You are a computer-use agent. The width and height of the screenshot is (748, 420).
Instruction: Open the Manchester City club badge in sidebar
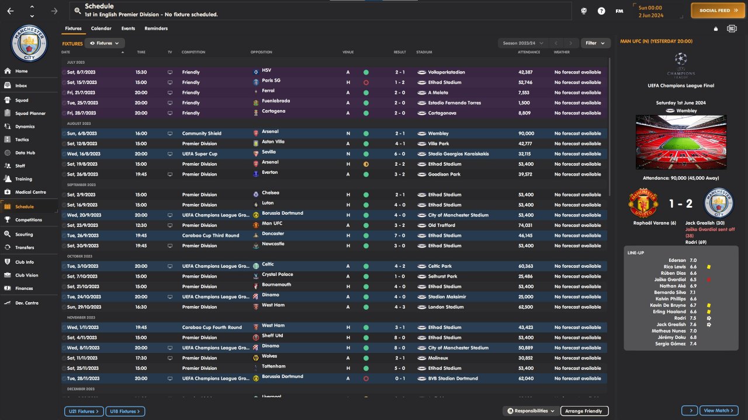coord(29,43)
